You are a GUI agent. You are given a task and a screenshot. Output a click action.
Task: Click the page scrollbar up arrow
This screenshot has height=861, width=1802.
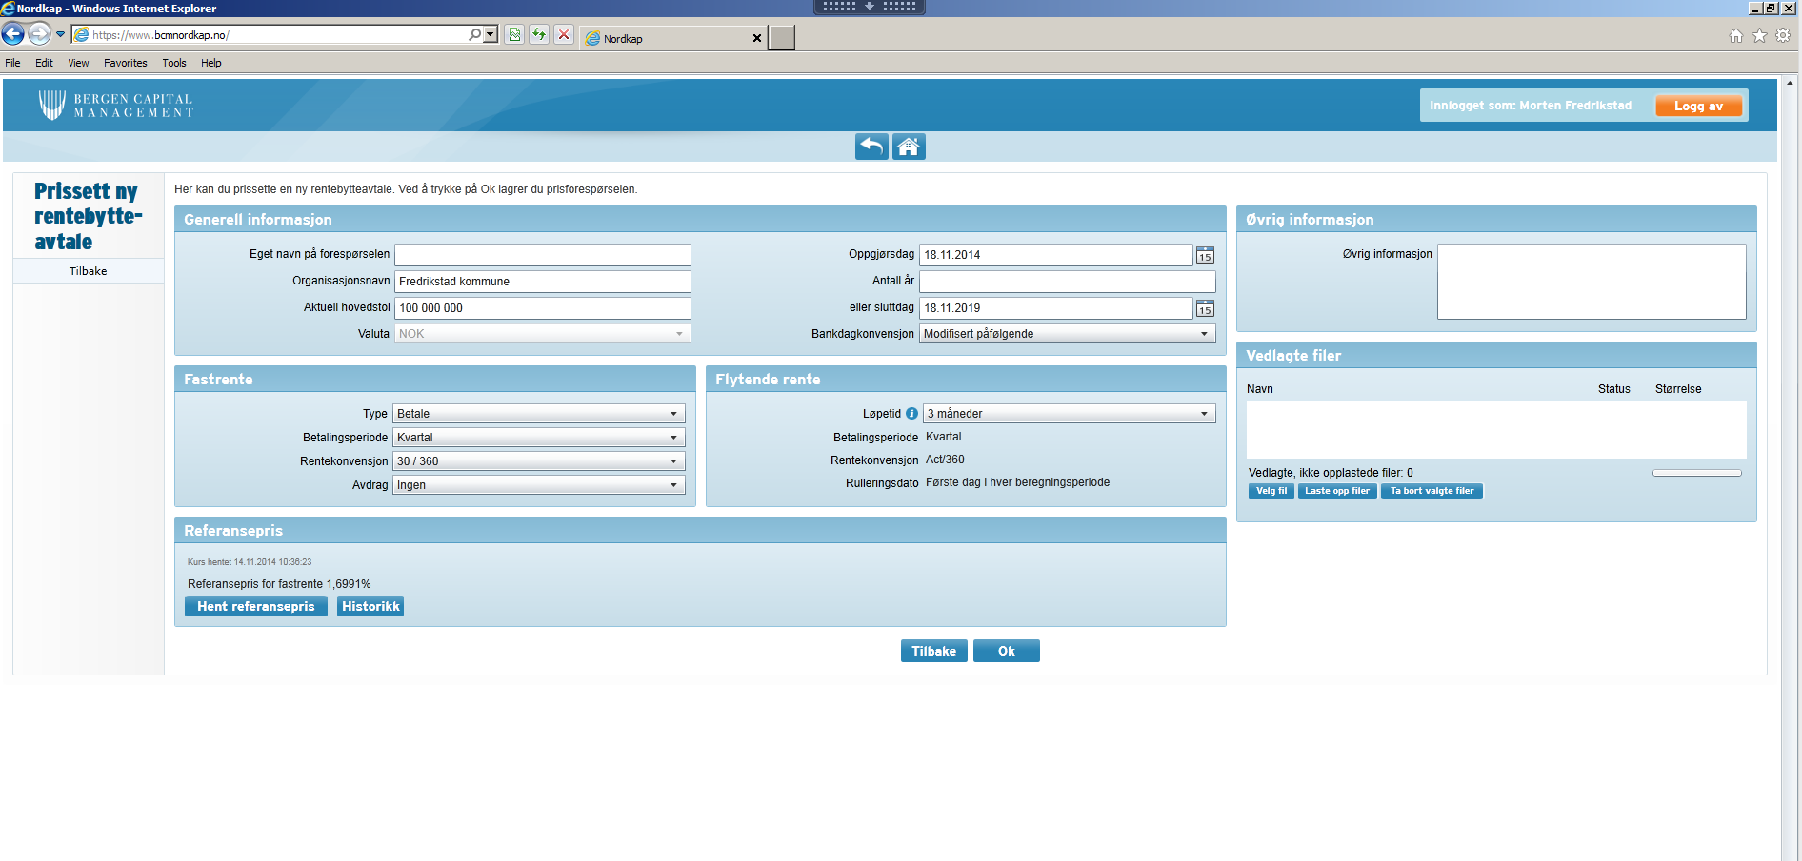tap(1790, 83)
